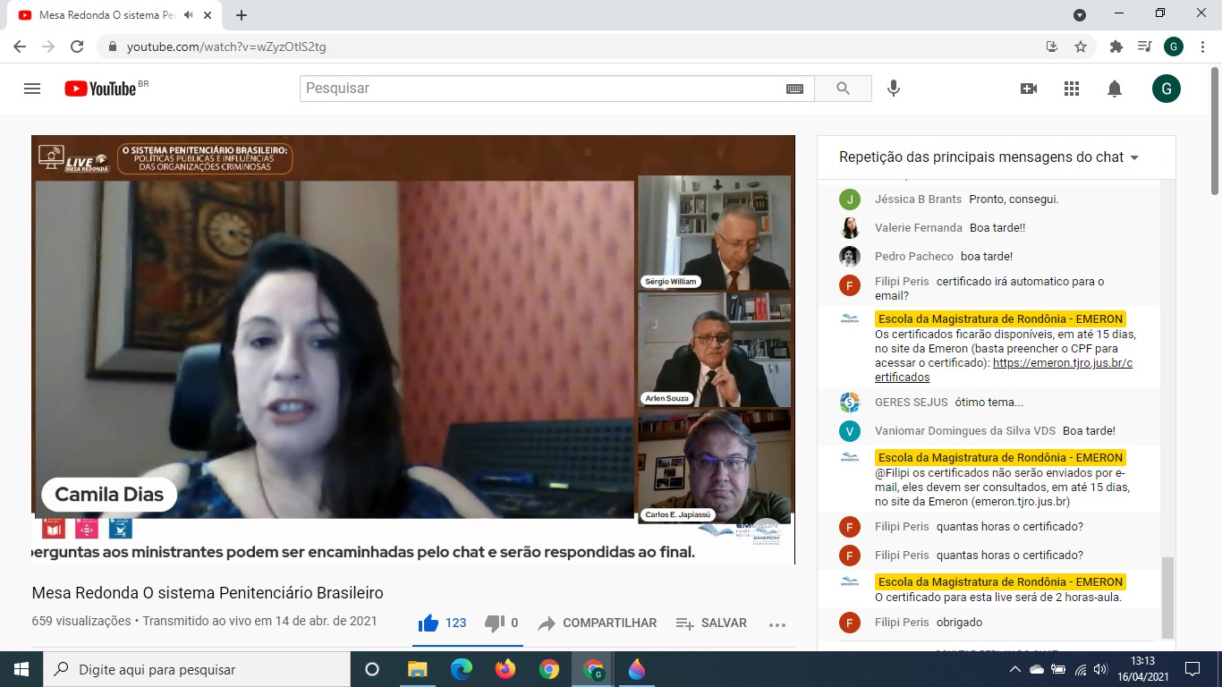Click the Pesquisar search input field

tap(541, 89)
